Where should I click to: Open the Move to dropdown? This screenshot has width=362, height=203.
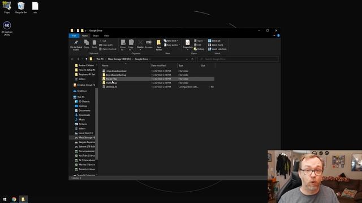[123, 45]
